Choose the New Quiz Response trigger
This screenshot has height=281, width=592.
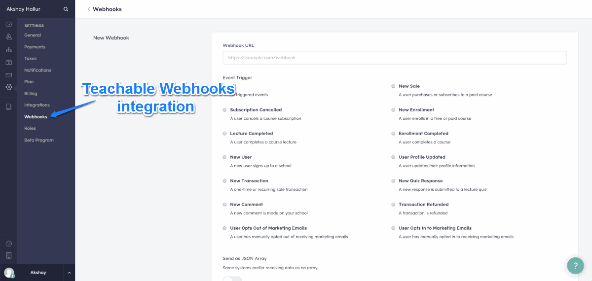pos(393,181)
